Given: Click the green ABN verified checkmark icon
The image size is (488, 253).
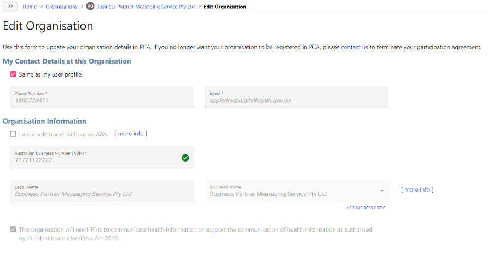Looking at the screenshot, I should pos(185,158).
